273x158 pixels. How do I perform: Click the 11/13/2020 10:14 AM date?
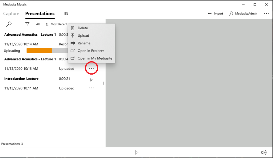21,44
